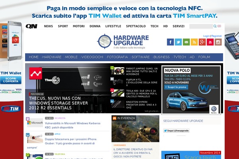Open the Google Plus icon

click(202, 42)
